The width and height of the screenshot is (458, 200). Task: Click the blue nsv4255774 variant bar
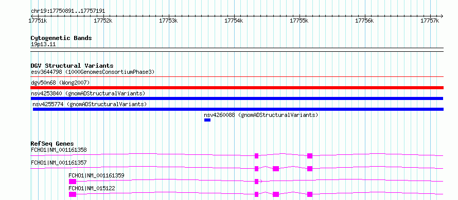pyautogui.click(x=238, y=109)
